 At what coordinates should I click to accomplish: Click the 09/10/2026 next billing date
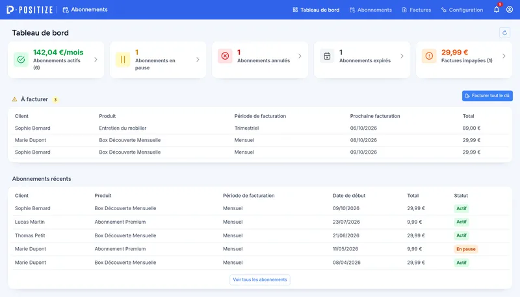[x=363, y=152]
